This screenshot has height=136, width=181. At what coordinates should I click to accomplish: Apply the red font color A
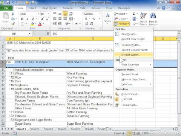(x=40, y=24)
